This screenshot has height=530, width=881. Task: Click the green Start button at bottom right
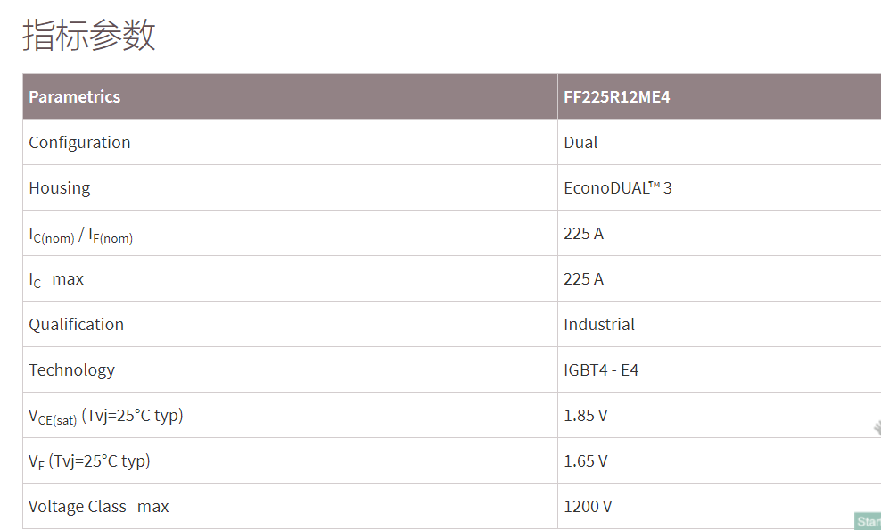868,521
